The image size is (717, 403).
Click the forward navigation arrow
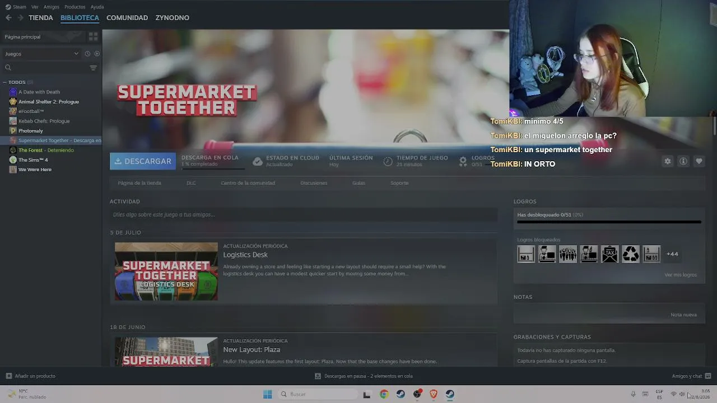tap(20, 18)
